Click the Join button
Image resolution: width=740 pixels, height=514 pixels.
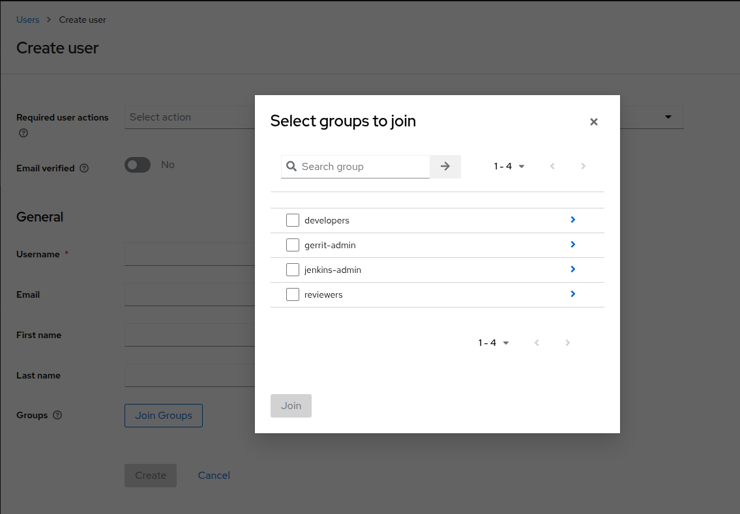click(x=291, y=405)
